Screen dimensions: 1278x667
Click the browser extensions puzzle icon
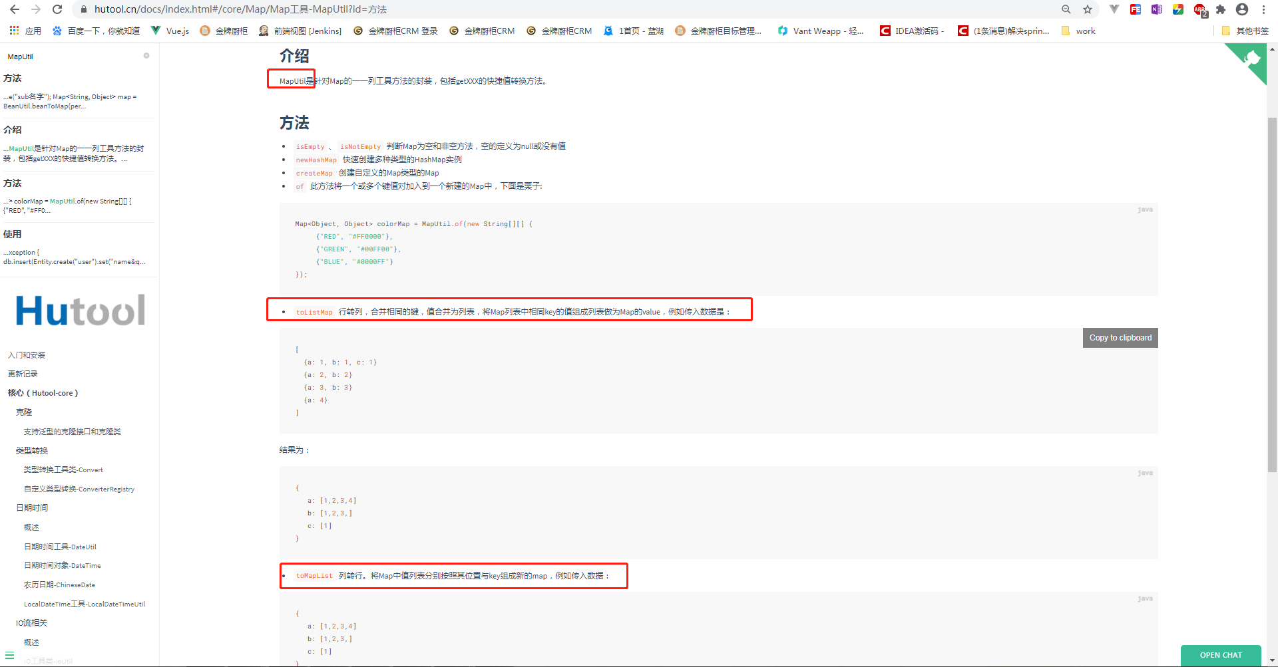(1221, 9)
